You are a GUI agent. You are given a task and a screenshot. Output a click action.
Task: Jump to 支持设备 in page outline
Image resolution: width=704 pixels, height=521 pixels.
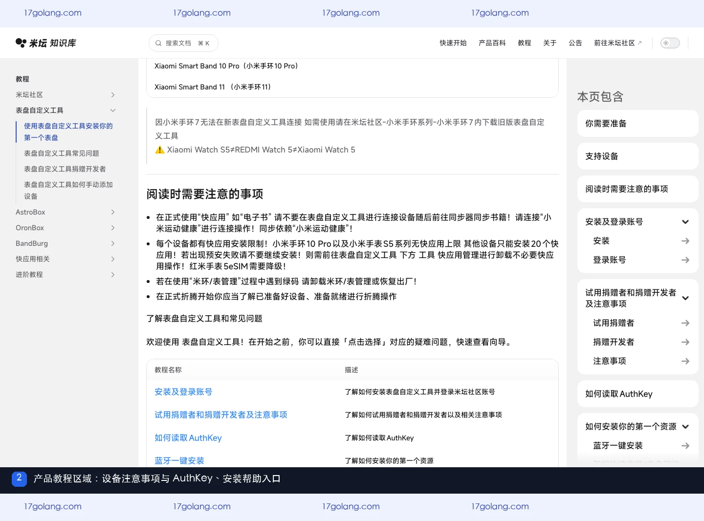pyautogui.click(x=638, y=156)
